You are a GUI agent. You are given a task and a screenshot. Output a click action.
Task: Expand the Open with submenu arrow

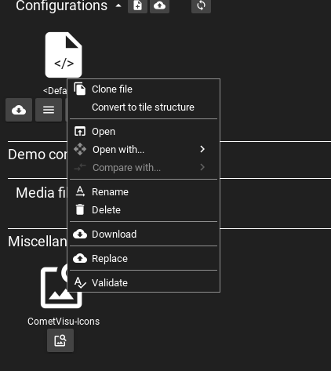tap(202, 149)
